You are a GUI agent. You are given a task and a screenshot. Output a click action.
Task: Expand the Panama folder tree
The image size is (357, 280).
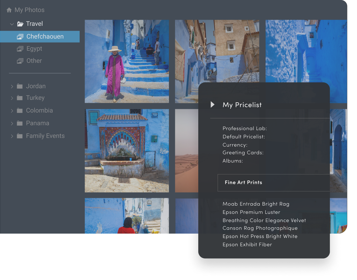click(x=12, y=123)
